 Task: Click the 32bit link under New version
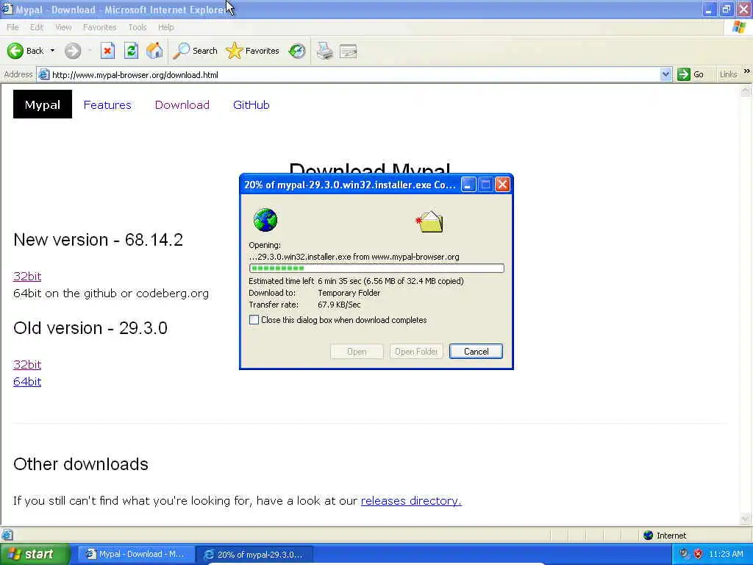pos(27,277)
